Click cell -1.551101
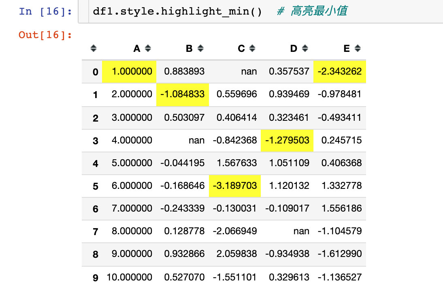The height and width of the screenshot is (291, 443). click(x=235, y=278)
